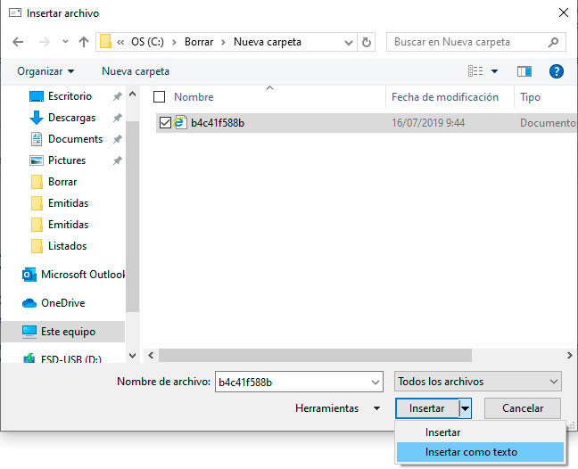Choose Insertar como texto menu option
This screenshot has height=469, width=578.
[x=471, y=452]
